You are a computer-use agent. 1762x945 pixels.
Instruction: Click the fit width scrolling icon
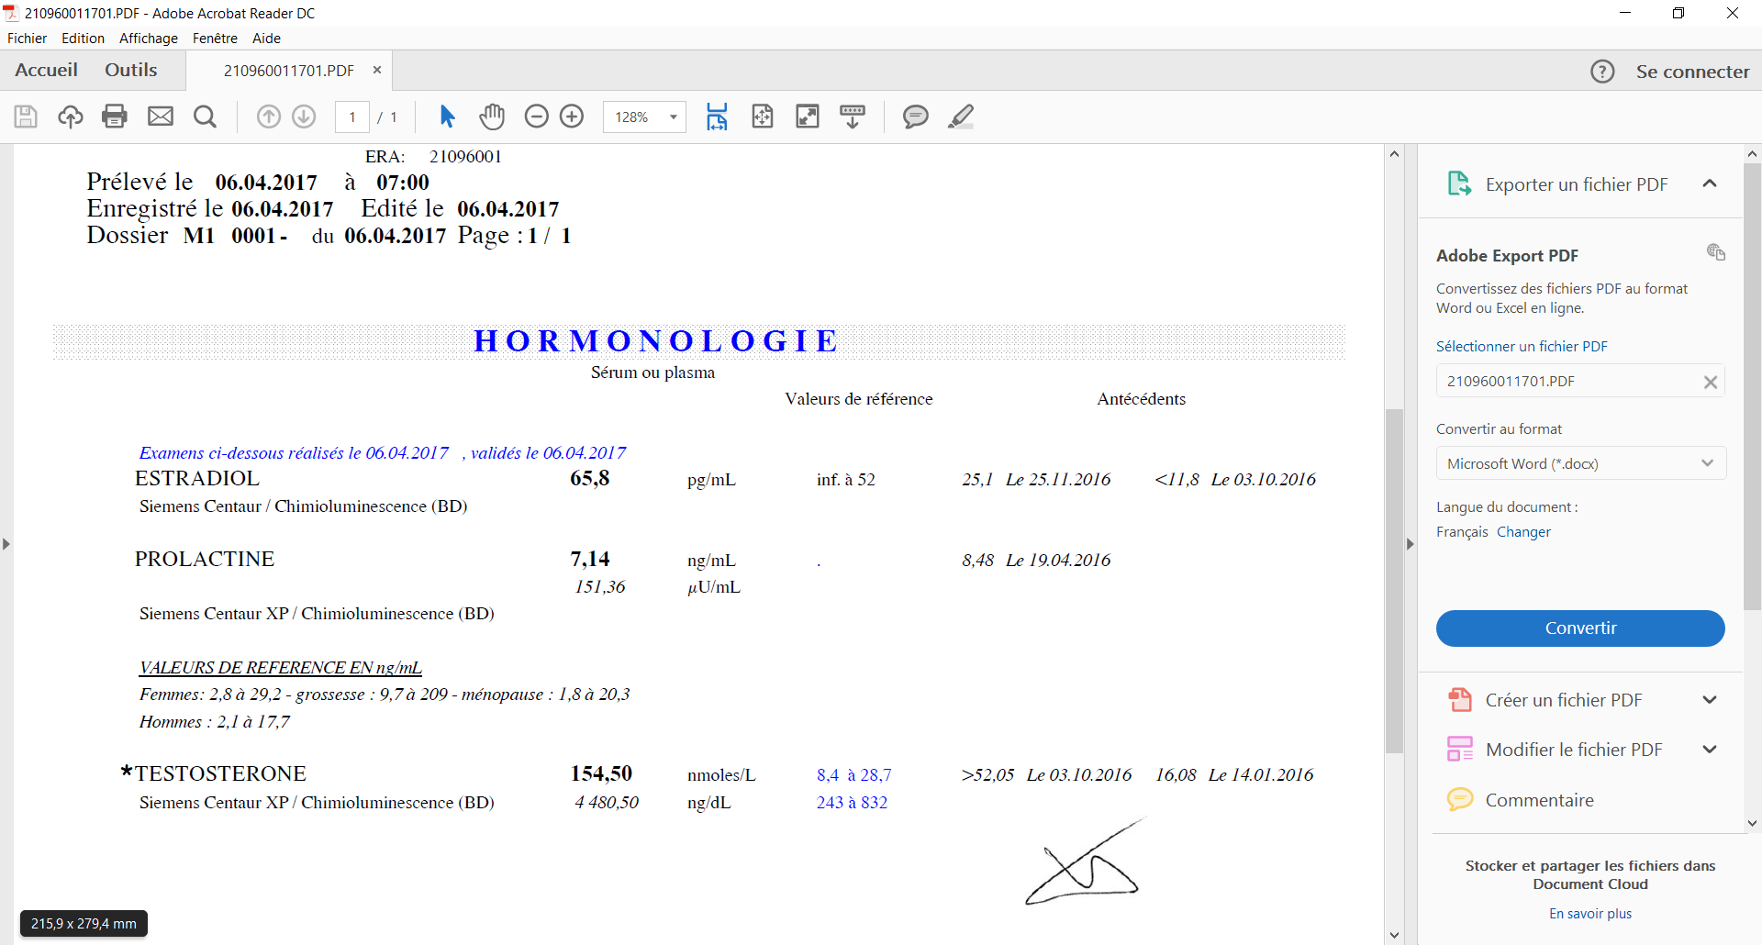pyautogui.click(x=717, y=117)
